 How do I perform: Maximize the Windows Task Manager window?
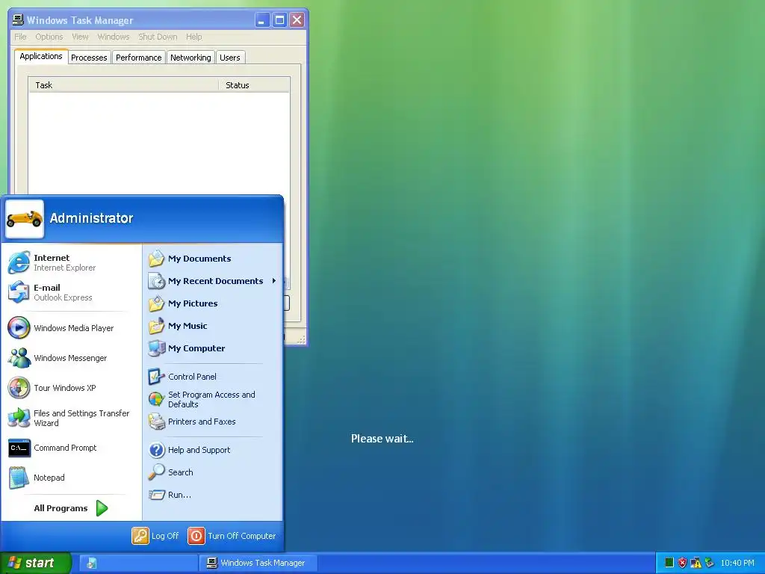279,20
